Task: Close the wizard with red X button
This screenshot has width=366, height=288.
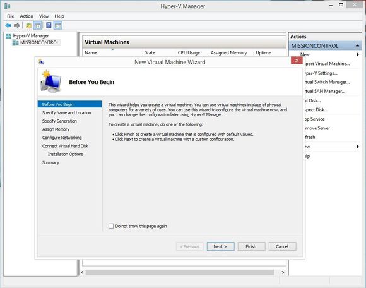Action: pos(297,61)
